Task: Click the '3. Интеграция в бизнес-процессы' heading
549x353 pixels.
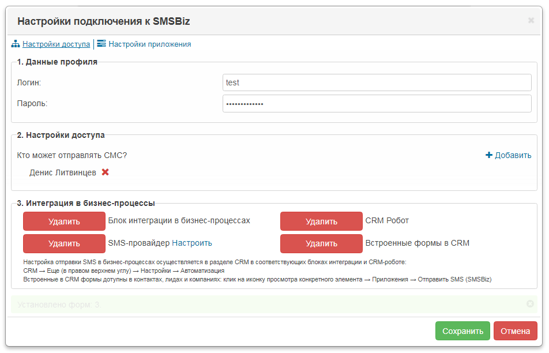Action: [x=86, y=203]
